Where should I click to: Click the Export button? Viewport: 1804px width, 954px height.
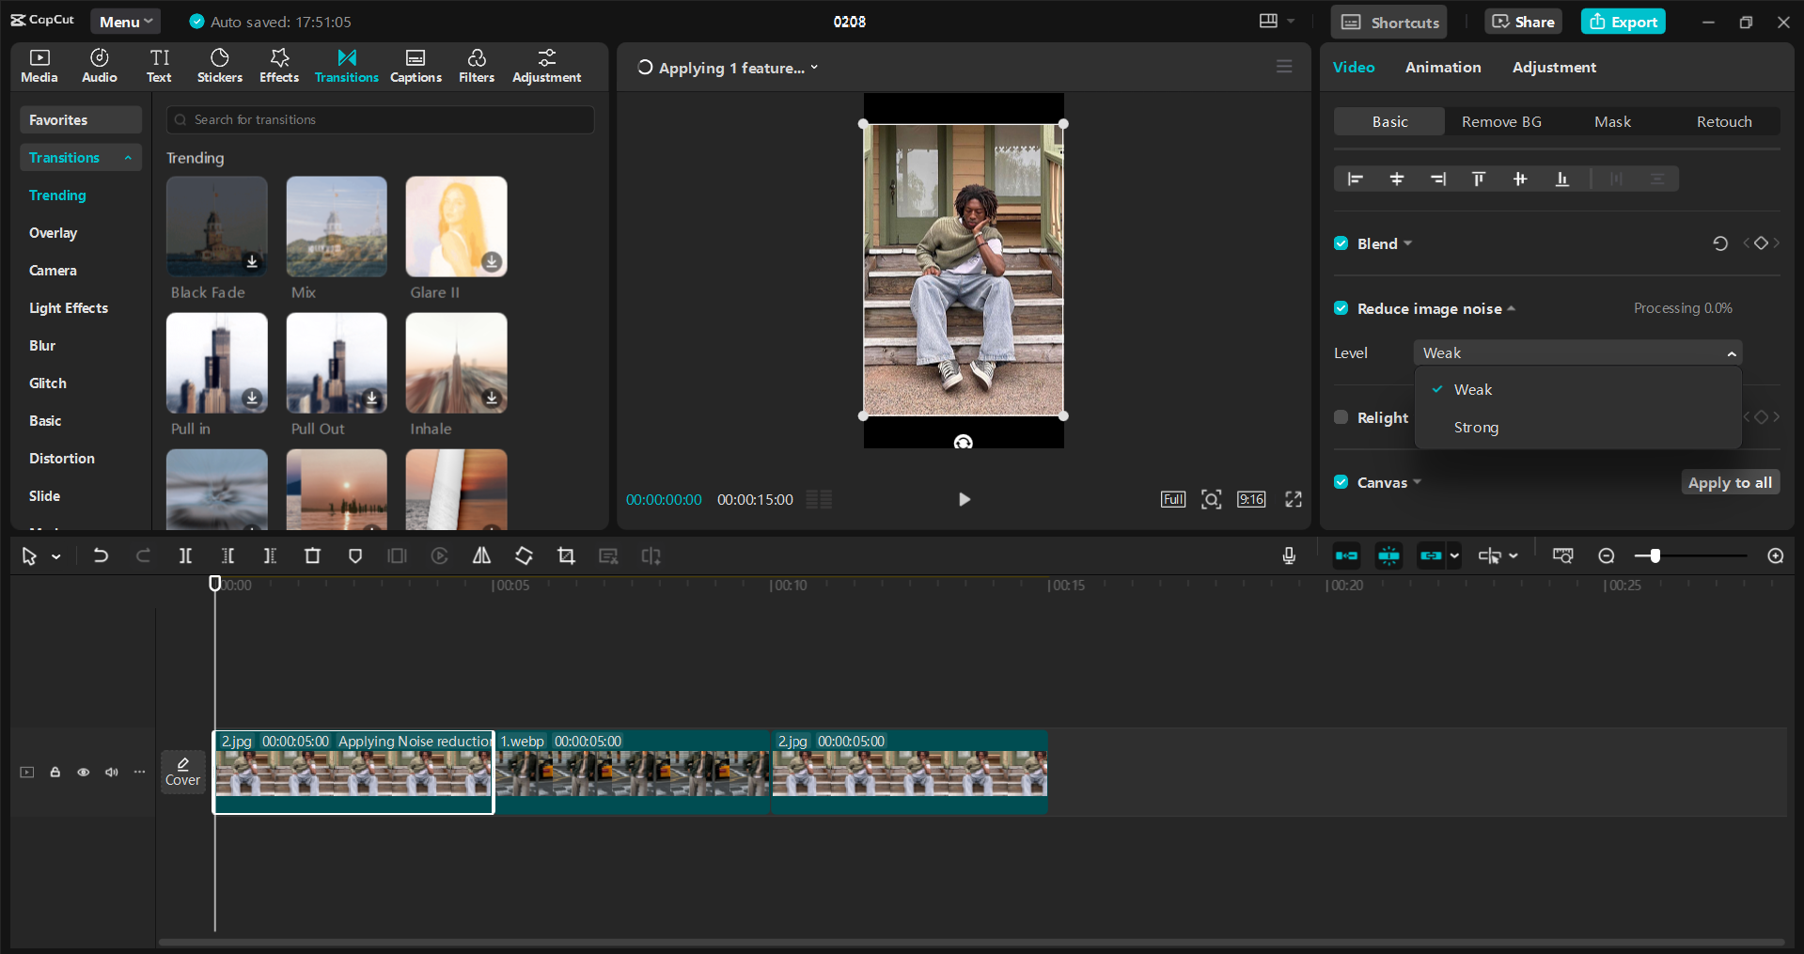[1623, 22]
